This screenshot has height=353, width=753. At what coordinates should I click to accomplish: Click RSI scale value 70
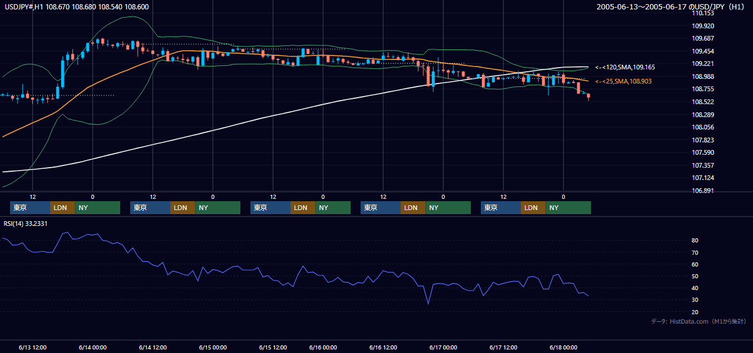tap(695, 252)
